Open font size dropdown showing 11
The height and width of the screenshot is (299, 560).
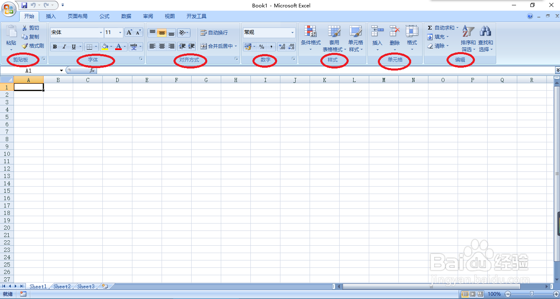[120, 33]
